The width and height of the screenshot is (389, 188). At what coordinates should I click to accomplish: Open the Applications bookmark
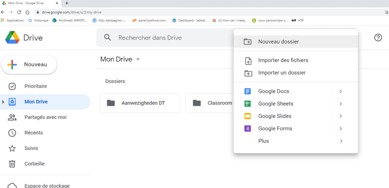tap(13, 20)
